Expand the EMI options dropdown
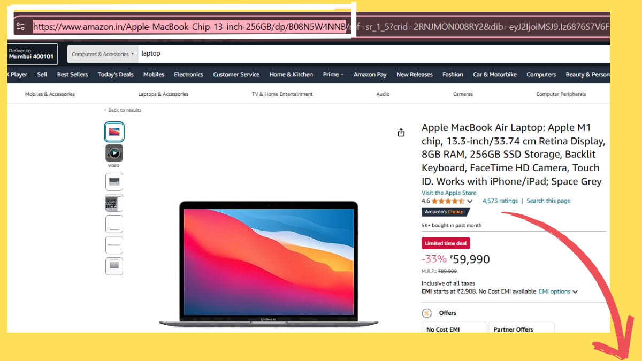The width and height of the screenshot is (642, 361). click(555, 291)
